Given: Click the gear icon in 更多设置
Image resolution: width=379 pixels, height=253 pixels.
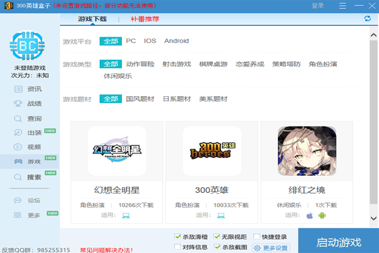Looking at the screenshot, I should 257,248.
